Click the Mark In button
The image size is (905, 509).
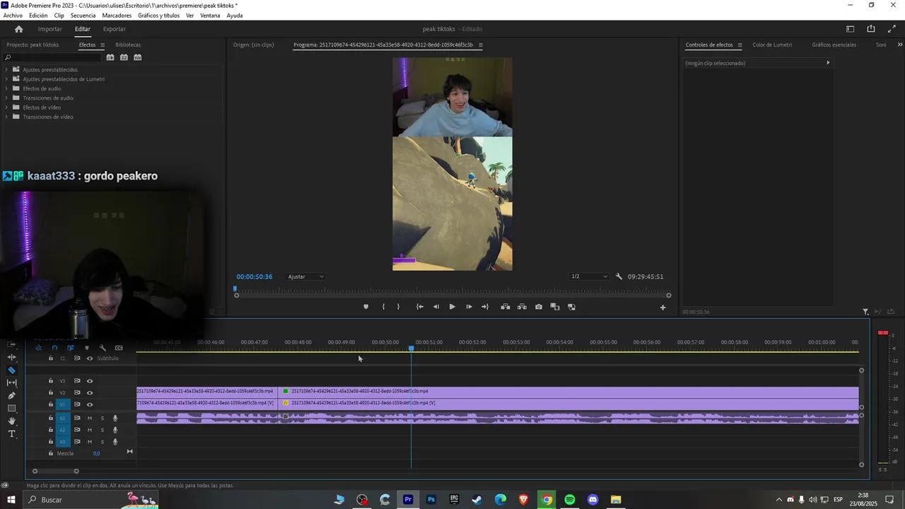[x=383, y=307]
